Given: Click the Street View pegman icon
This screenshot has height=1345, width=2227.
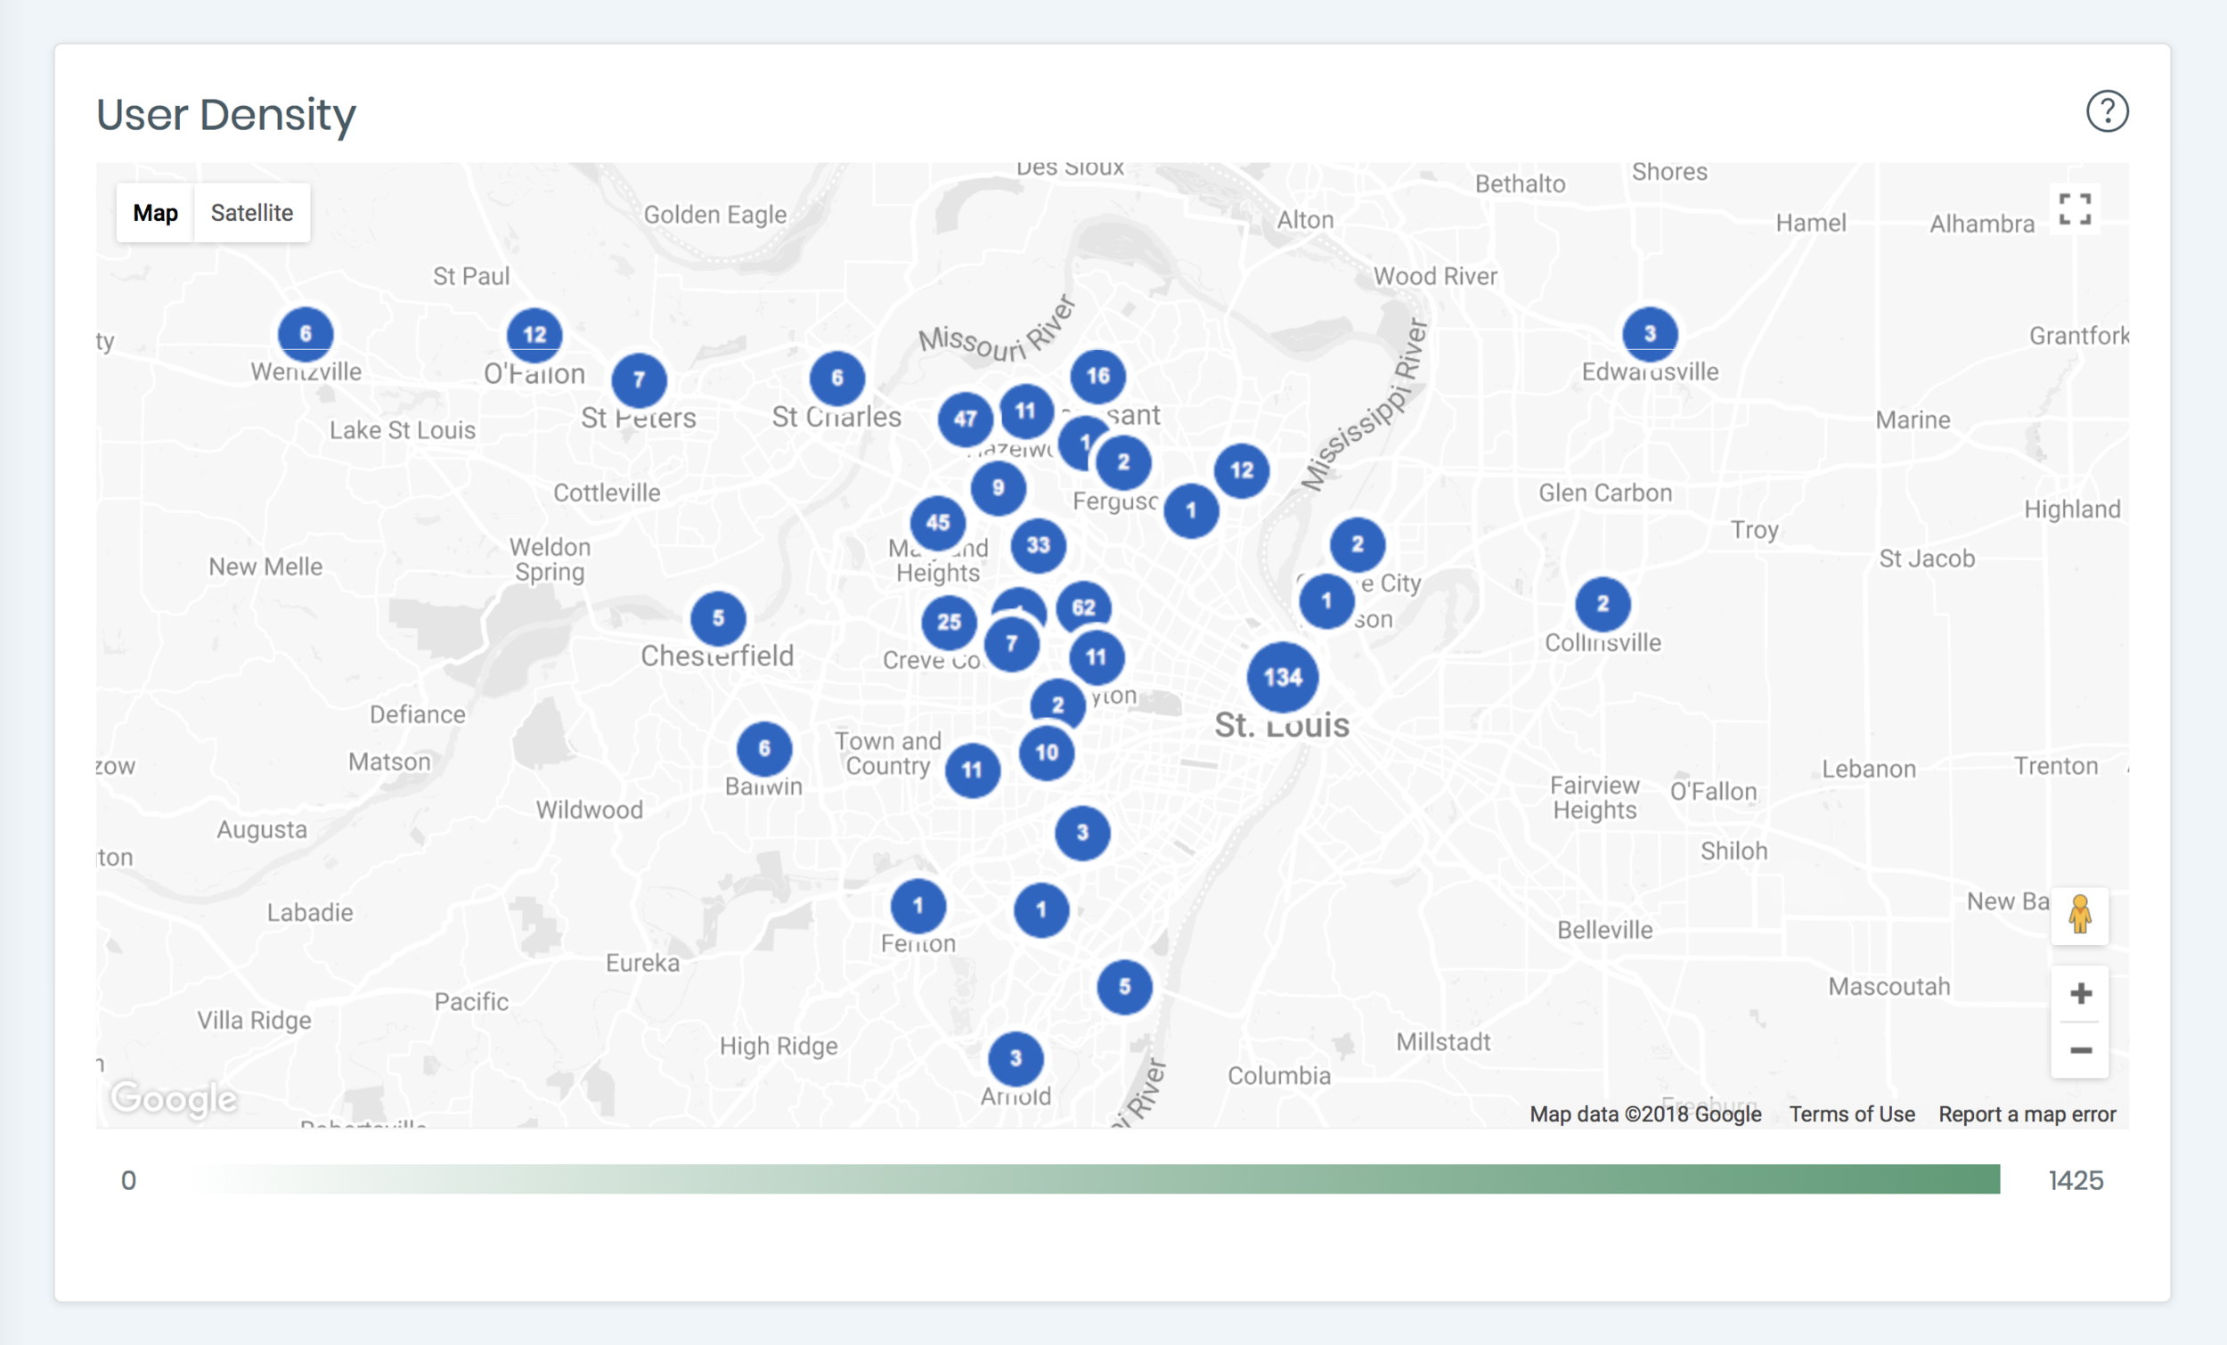Looking at the screenshot, I should [x=2080, y=915].
